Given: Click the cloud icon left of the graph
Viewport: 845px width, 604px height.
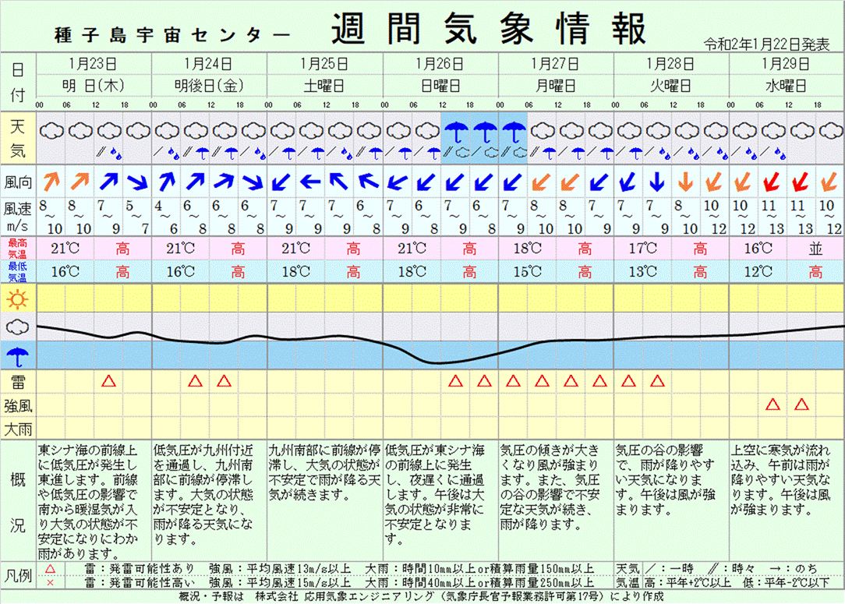Looking at the screenshot, I should tap(18, 328).
